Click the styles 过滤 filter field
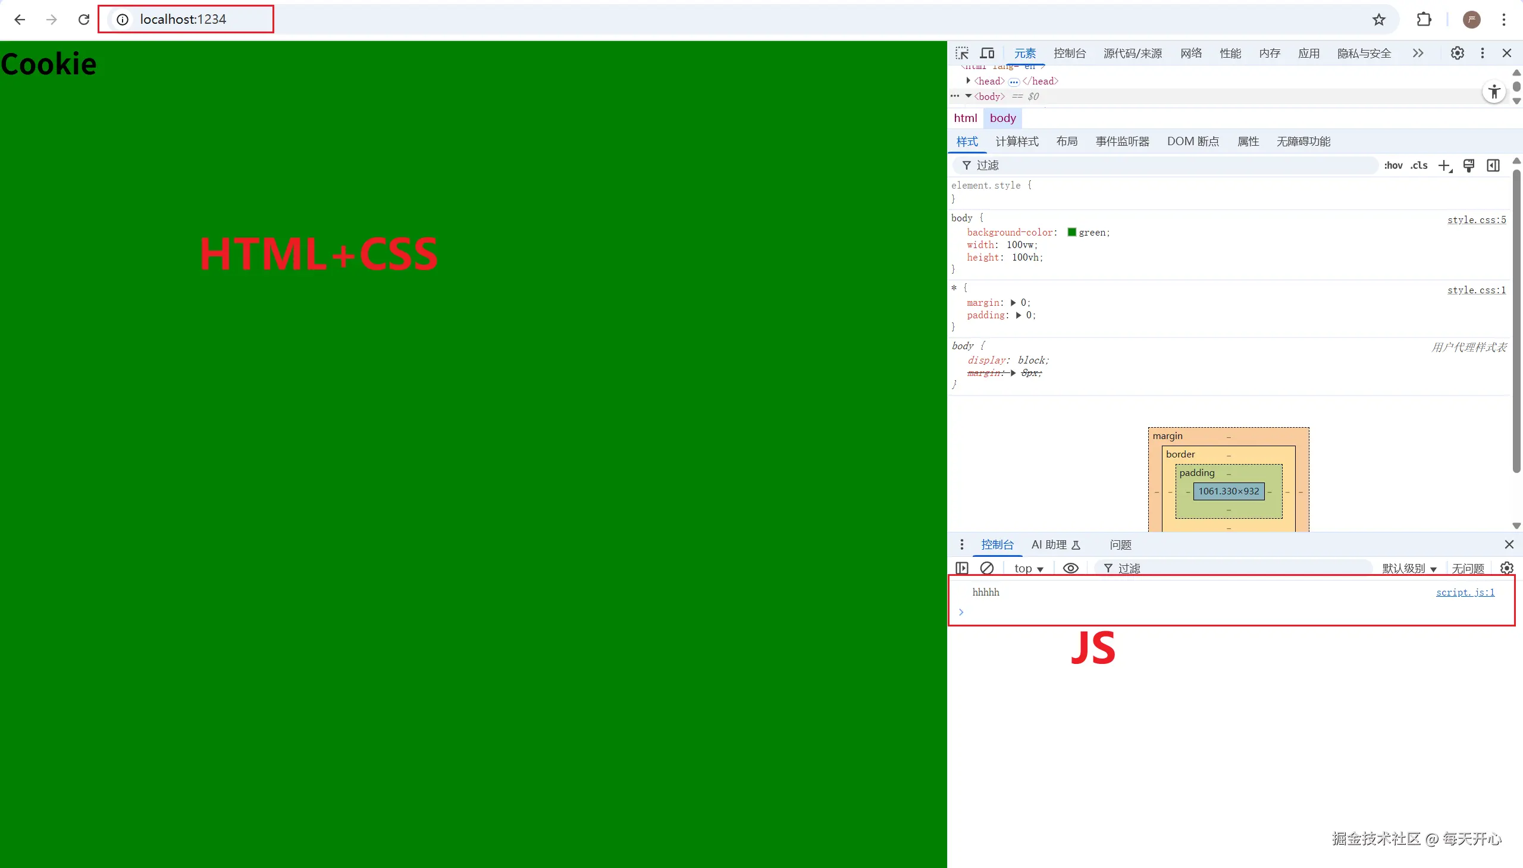 point(1168,166)
